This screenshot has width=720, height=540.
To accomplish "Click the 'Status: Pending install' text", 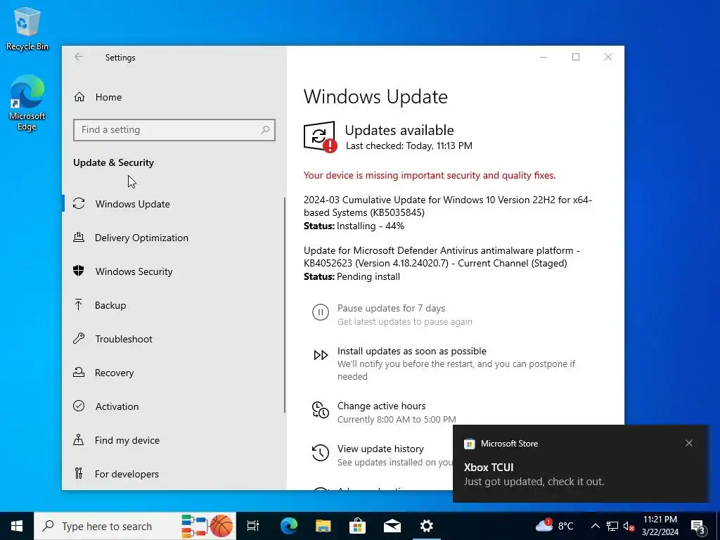I will click(x=352, y=276).
